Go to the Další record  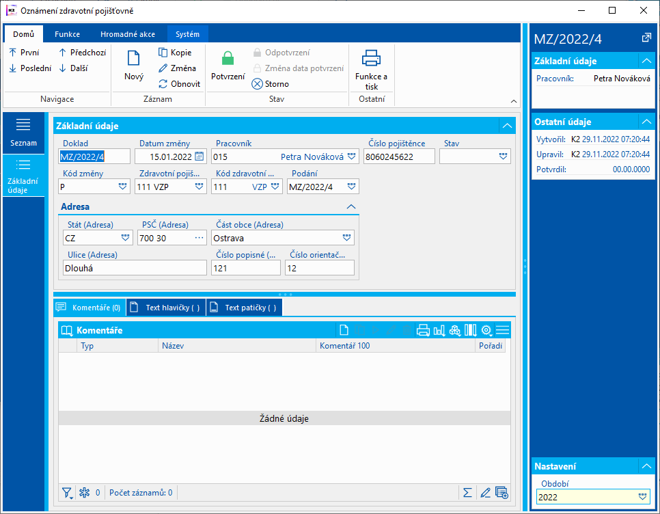(73, 68)
